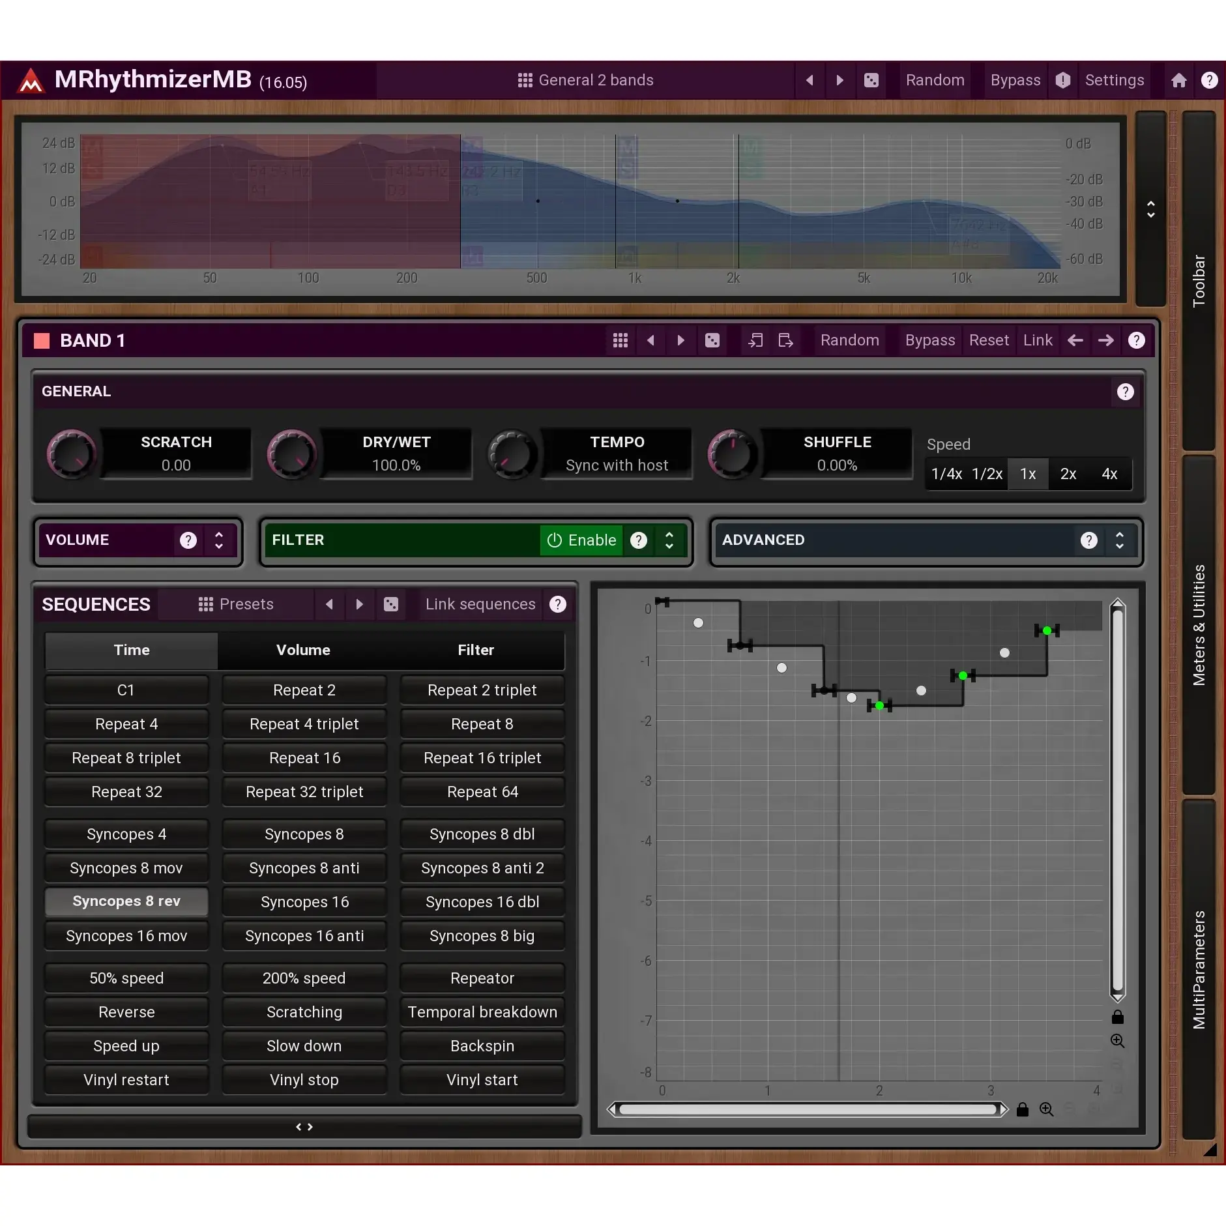Open Volume section help icon
1226x1226 pixels.
pos(188,540)
